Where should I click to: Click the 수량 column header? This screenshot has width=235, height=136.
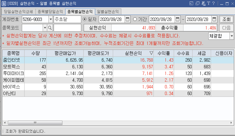pos(35,53)
